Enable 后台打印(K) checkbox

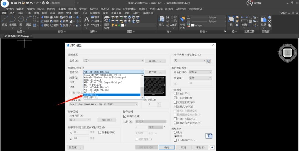click(x=175, y=94)
